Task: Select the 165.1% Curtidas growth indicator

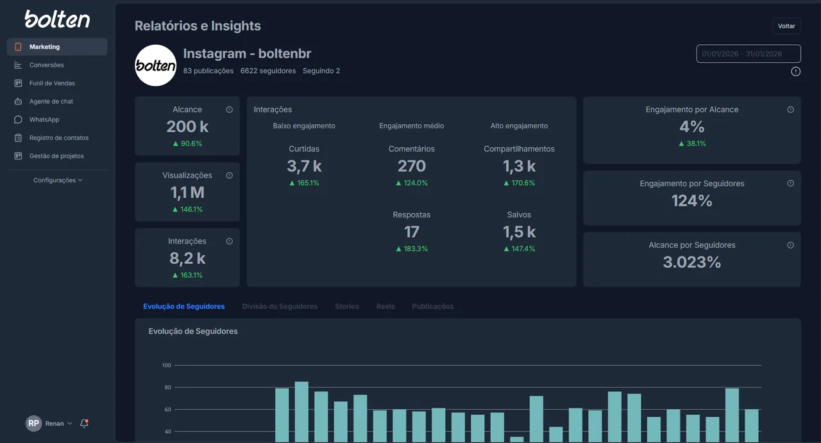Action: click(304, 183)
